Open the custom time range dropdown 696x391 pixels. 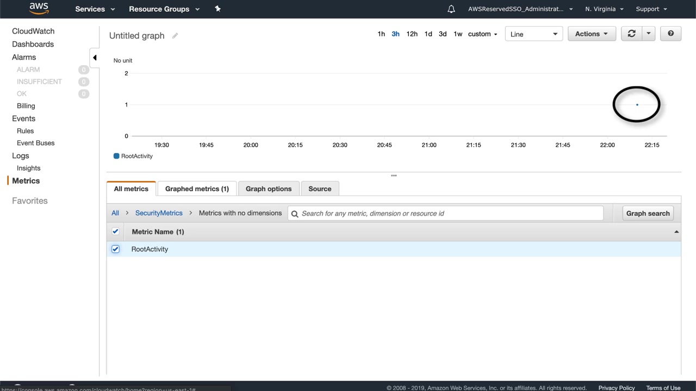click(482, 34)
